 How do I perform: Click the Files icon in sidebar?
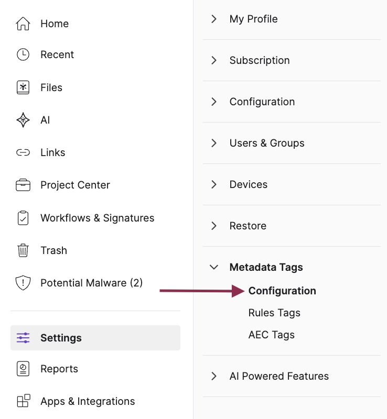23,87
